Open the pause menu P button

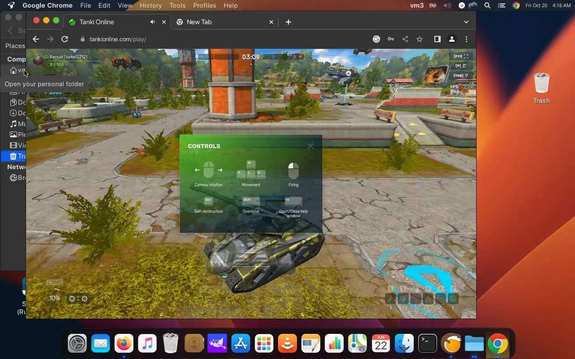[x=461, y=66]
